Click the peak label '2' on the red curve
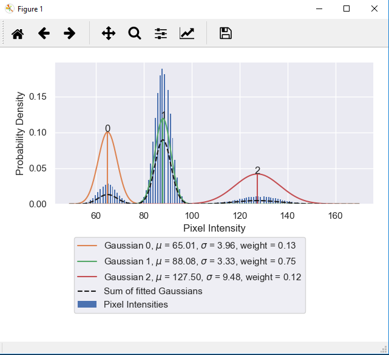Image resolution: width=389 pixels, height=355 pixels. (x=257, y=170)
